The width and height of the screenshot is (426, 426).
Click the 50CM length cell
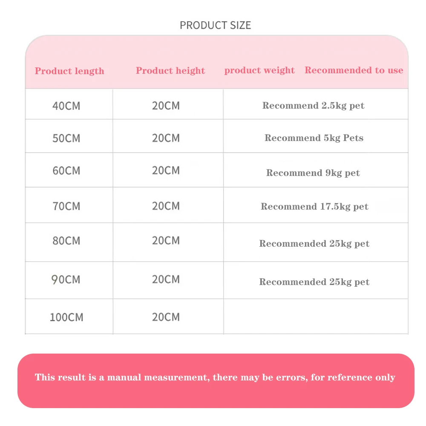(x=66, y=138)
